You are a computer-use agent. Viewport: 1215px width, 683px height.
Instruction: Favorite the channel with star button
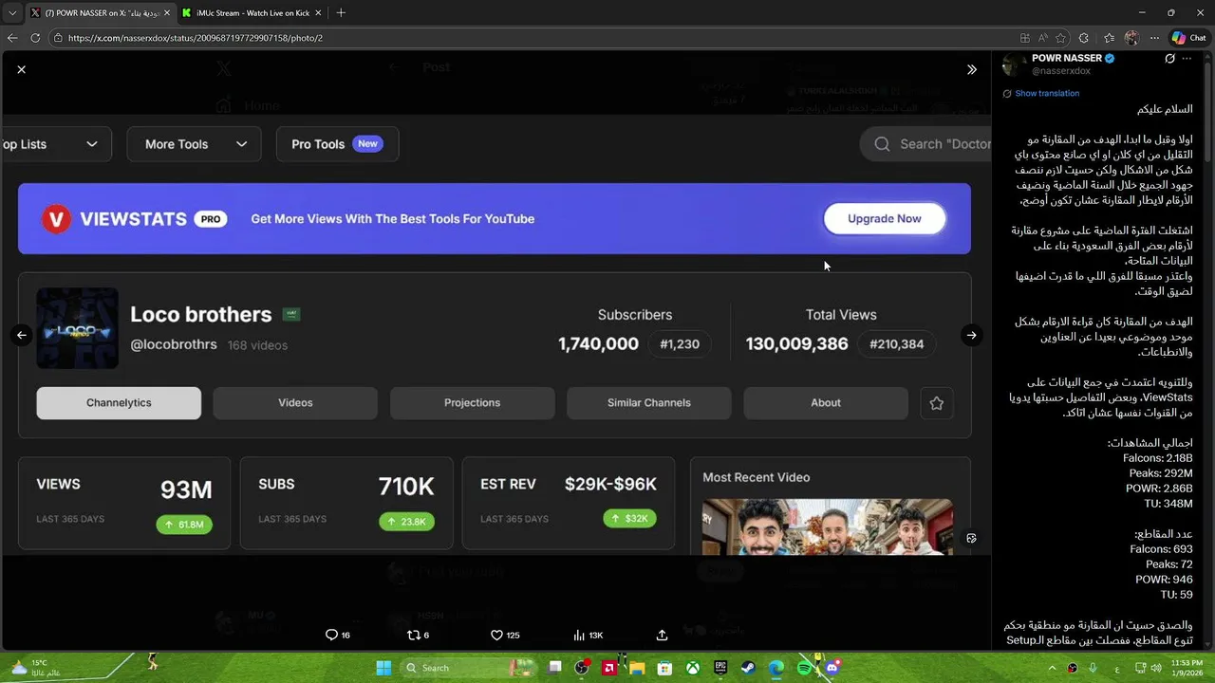937,402
